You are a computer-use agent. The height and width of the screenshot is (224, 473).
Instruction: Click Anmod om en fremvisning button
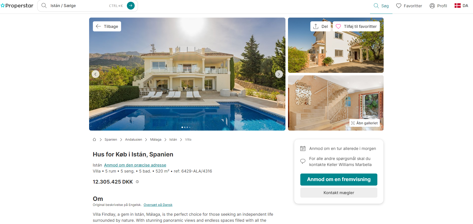pos(339,180)
